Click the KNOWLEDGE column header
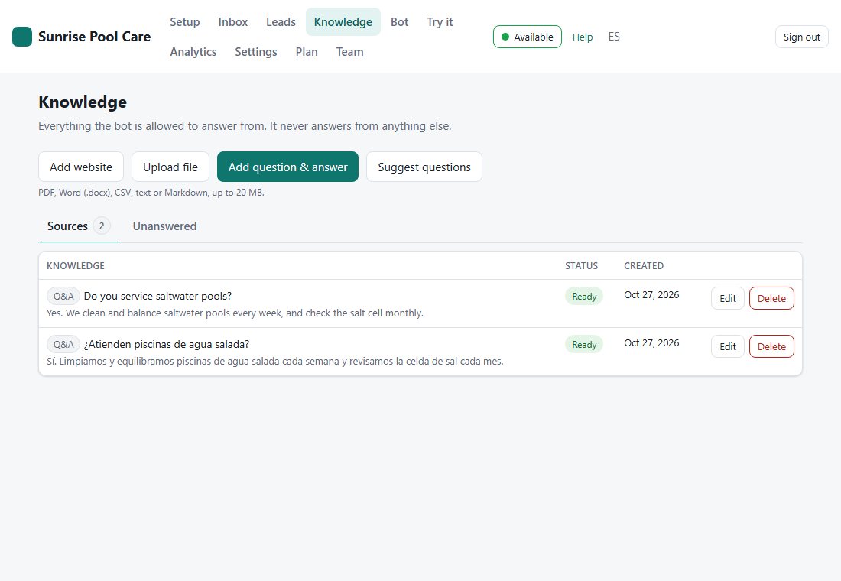The width and height of the screenshot is (841, 581). point(76,265)
